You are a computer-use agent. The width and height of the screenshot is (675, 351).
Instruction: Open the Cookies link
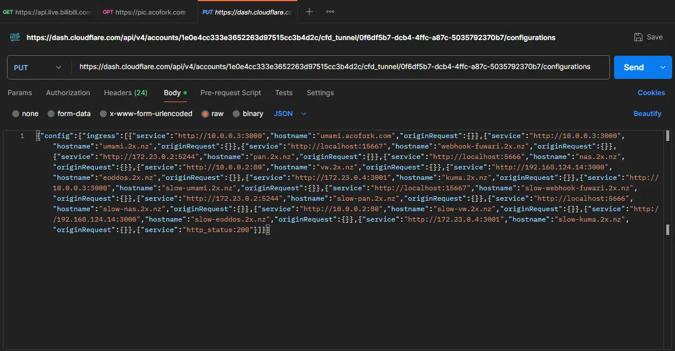tap(651, 93)
